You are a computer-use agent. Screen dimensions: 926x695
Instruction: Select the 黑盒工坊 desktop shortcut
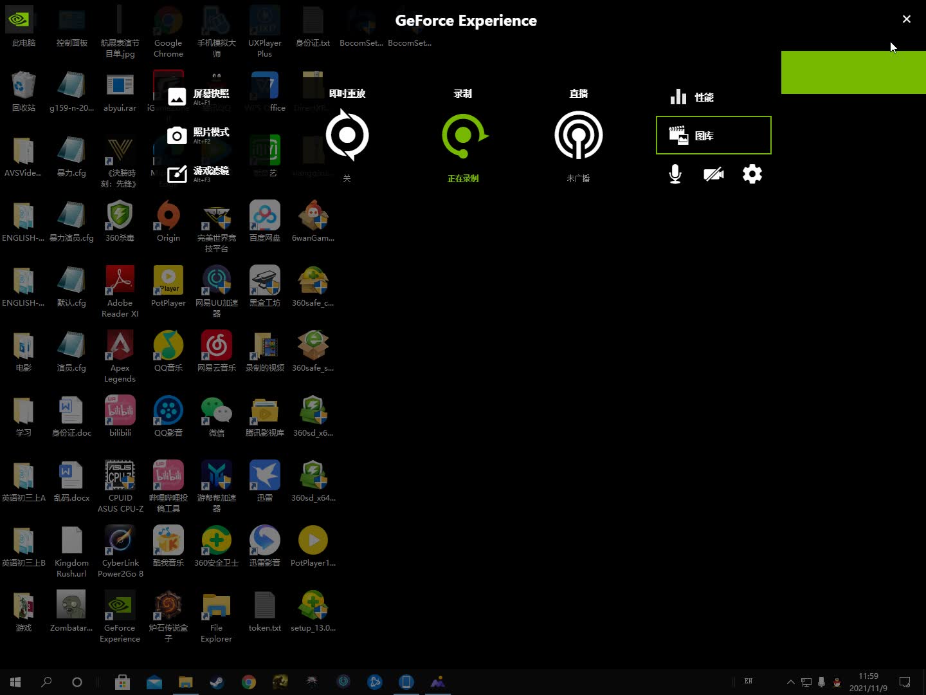(265, 286)
